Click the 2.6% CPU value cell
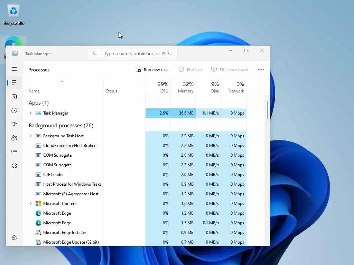Viewport: 354px width, 265px height. 158,113
